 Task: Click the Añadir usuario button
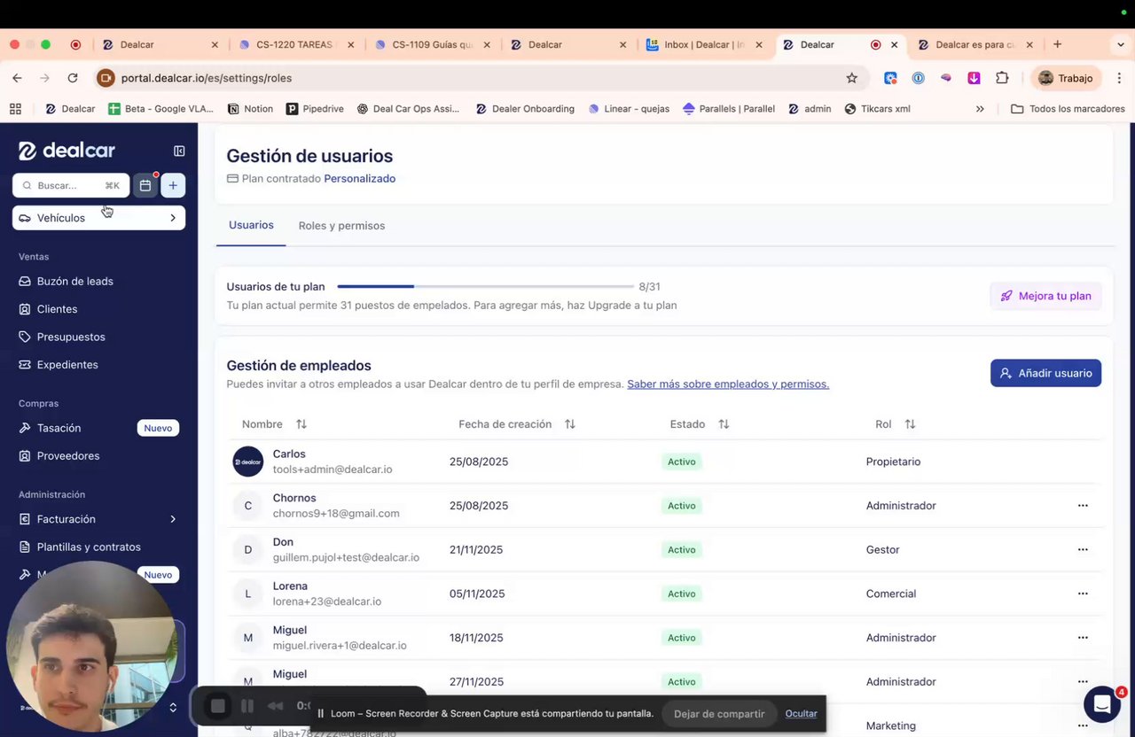coord(1045,373)
